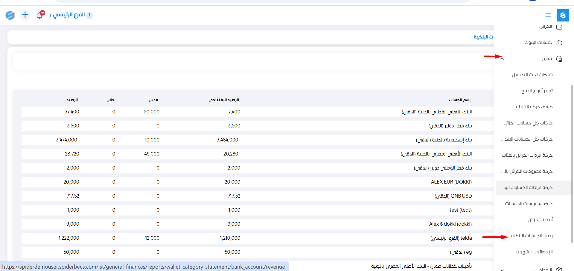
Task: Click the blue plus add button
Action: [x=25, y=15]
